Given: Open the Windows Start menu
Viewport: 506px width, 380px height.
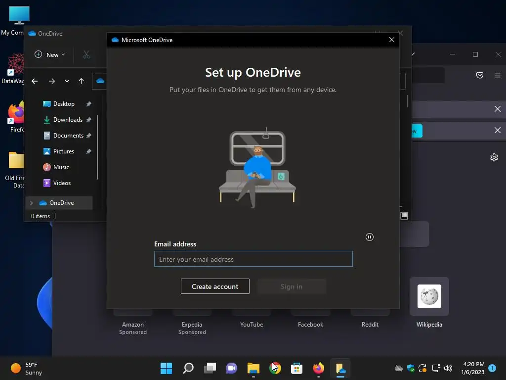Looking at the screenshot, I should (166, 368).
